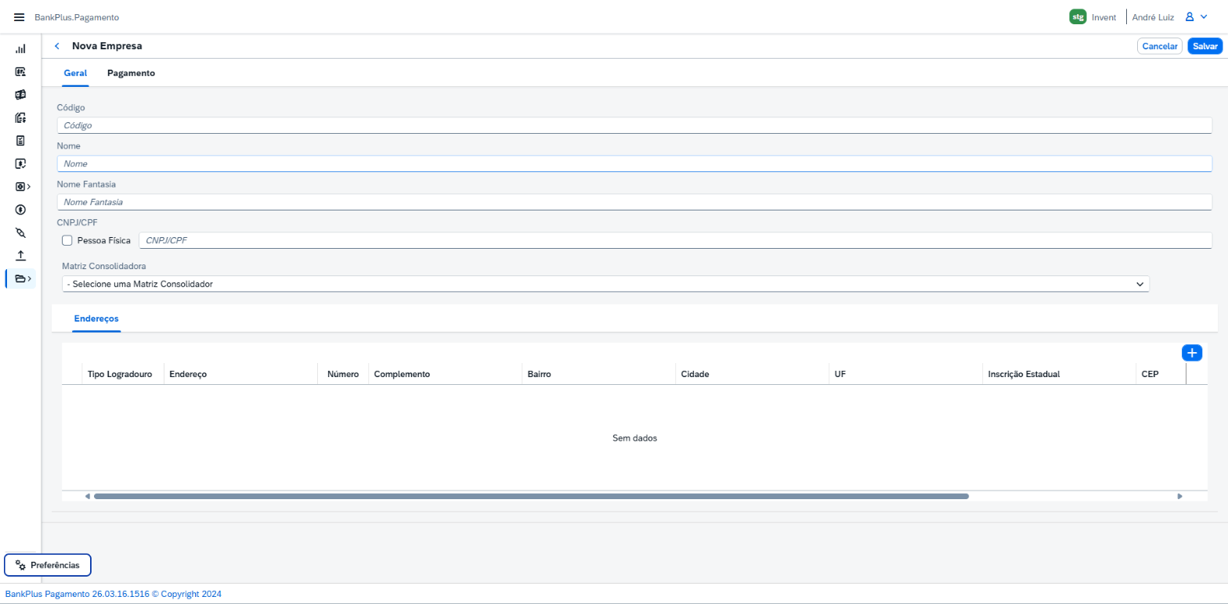Tick the Pessoa Física checkbox
Image resolution: width=1228 pixels, height=604 pixels.
click(x=67, y=240)
